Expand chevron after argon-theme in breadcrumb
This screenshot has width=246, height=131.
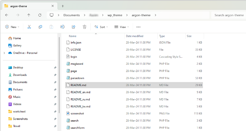tap(156, 15)
